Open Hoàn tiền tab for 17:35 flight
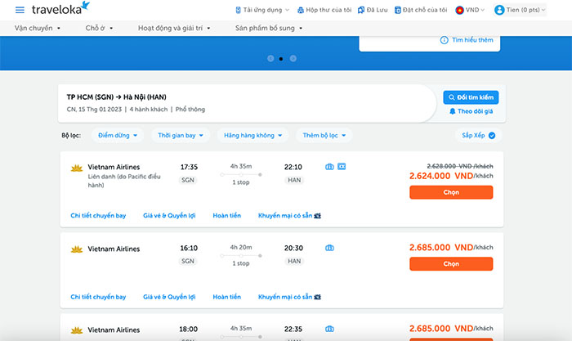This screenshot has height=341, width=572. (227, 216)
